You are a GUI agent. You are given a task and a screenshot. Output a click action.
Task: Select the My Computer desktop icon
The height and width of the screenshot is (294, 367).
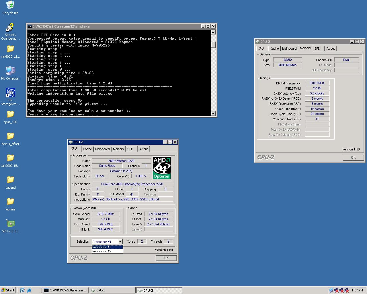[10, 71]
